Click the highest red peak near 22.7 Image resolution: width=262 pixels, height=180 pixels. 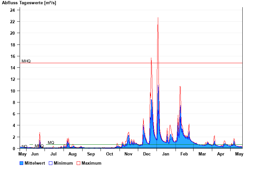pos(158,18)
